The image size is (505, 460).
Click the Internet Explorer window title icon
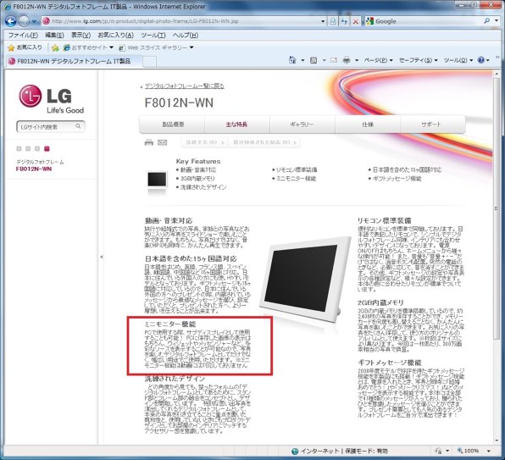point(8,7)
